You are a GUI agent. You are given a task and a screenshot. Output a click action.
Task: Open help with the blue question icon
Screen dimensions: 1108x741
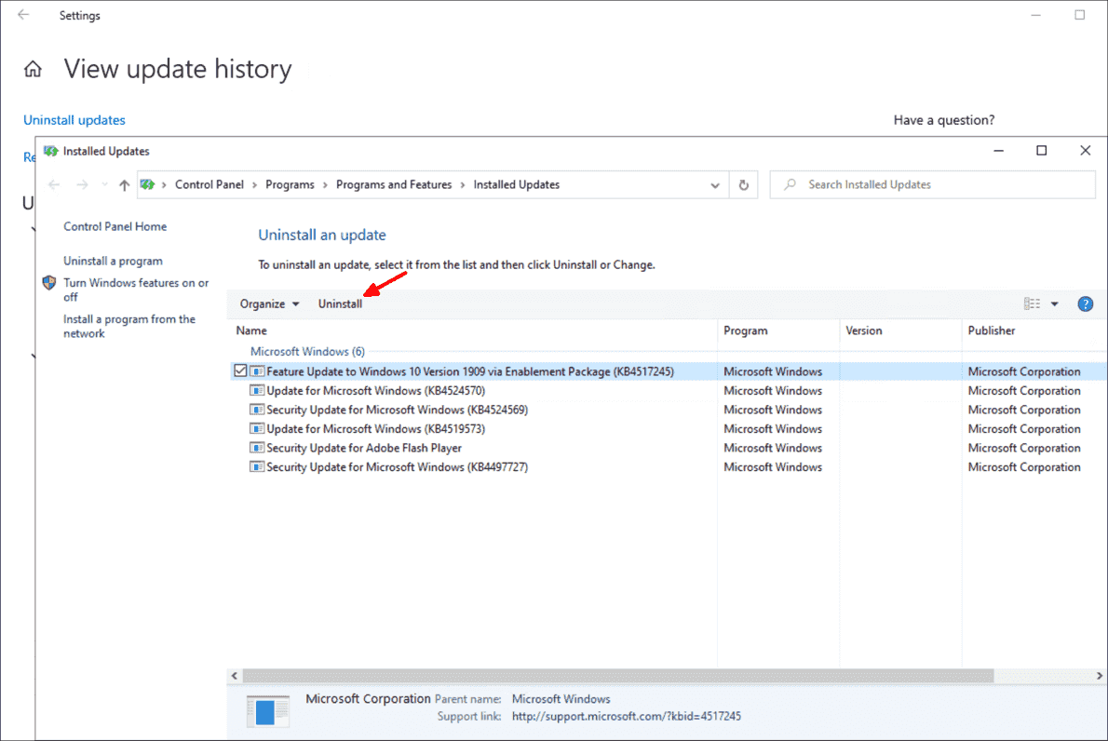point(1086,304)
